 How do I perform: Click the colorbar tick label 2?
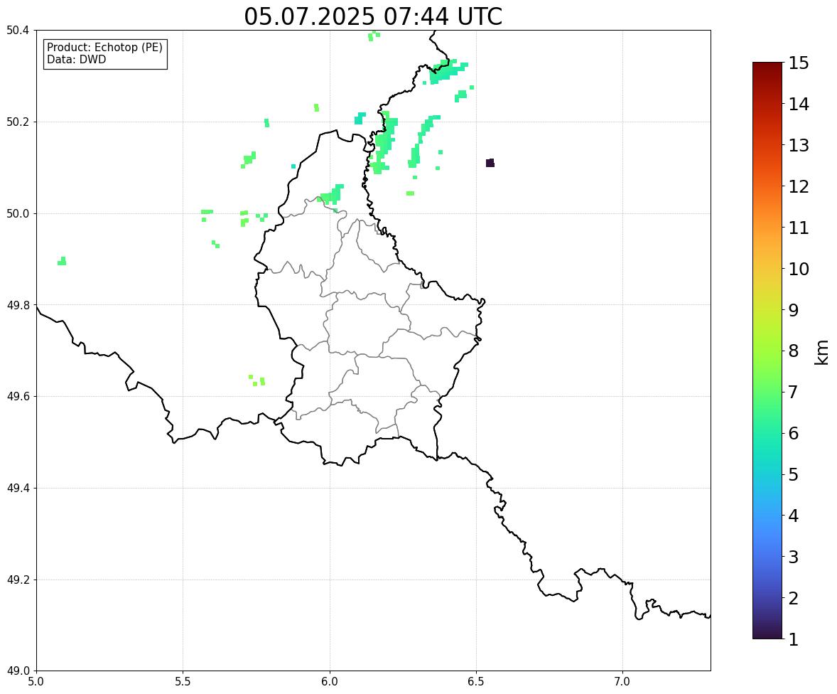click(x=794, y=598)
